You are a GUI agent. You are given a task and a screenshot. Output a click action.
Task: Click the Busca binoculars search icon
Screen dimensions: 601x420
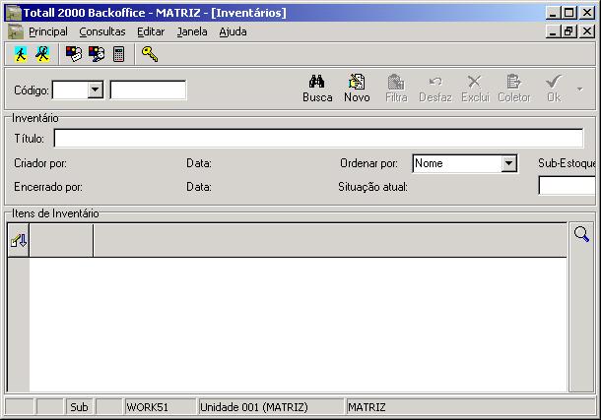pos(317,88)
